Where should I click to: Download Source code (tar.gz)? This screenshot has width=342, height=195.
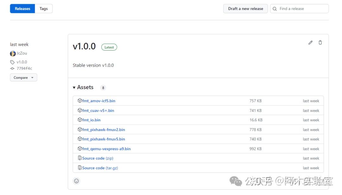click(x=100, y=168)
